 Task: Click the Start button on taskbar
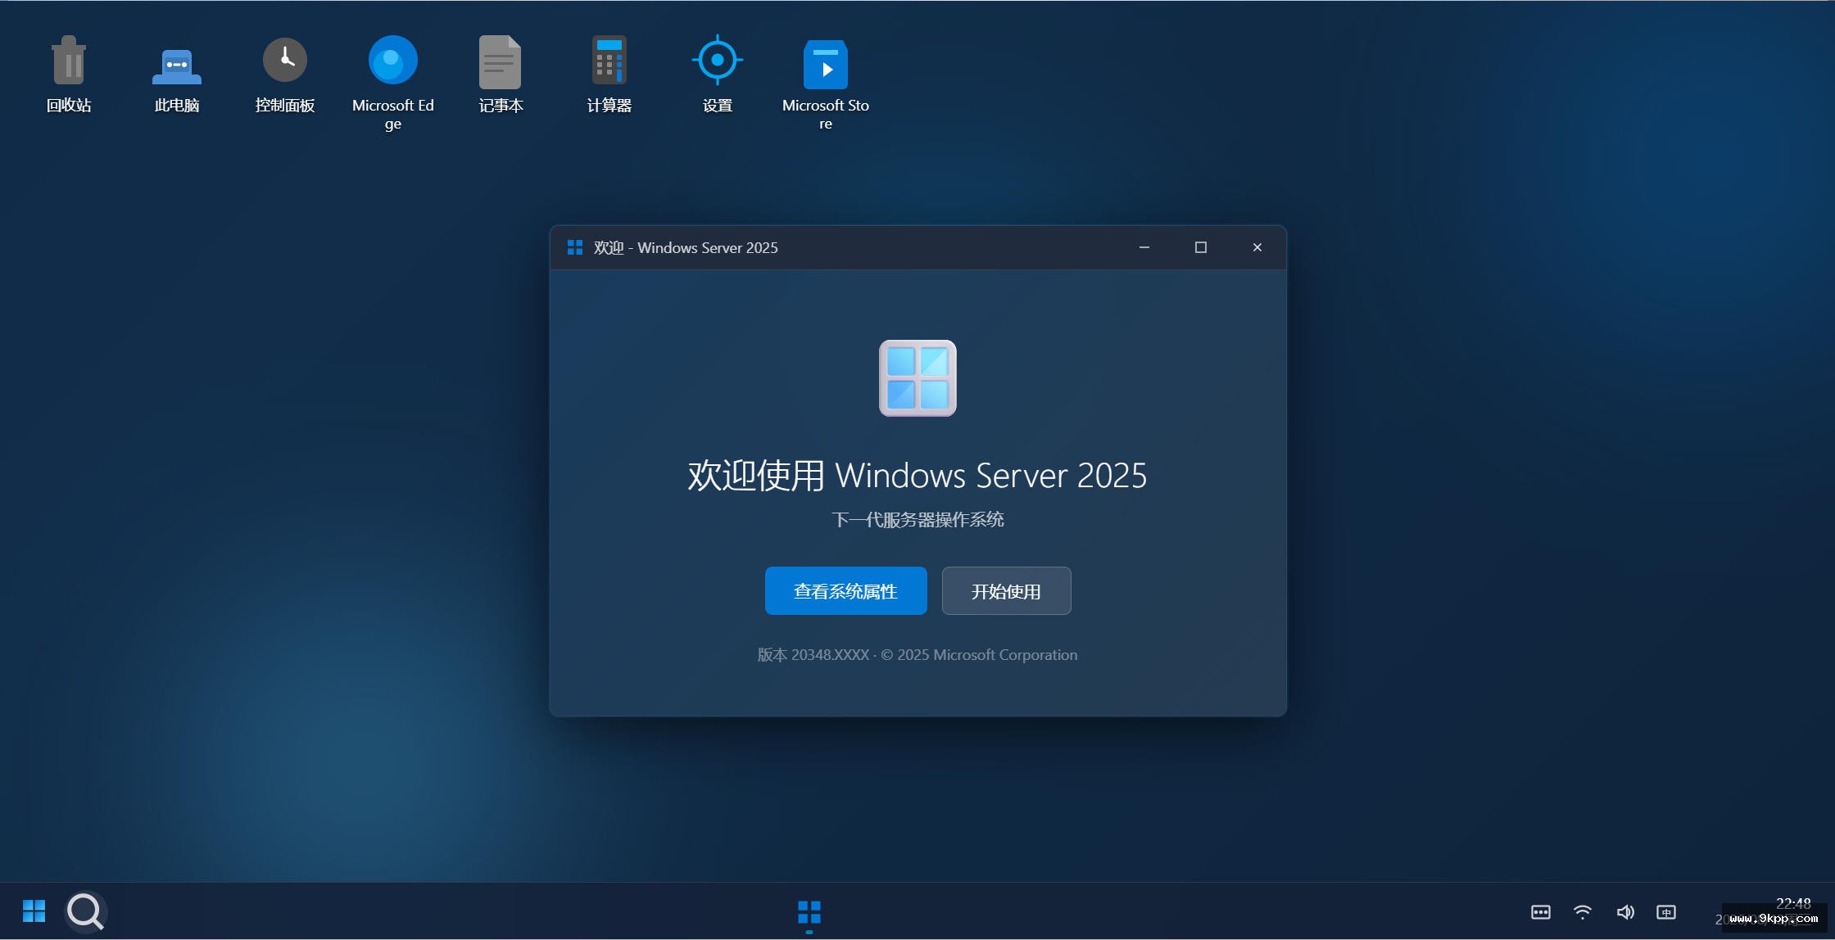[x=34, y=911]
